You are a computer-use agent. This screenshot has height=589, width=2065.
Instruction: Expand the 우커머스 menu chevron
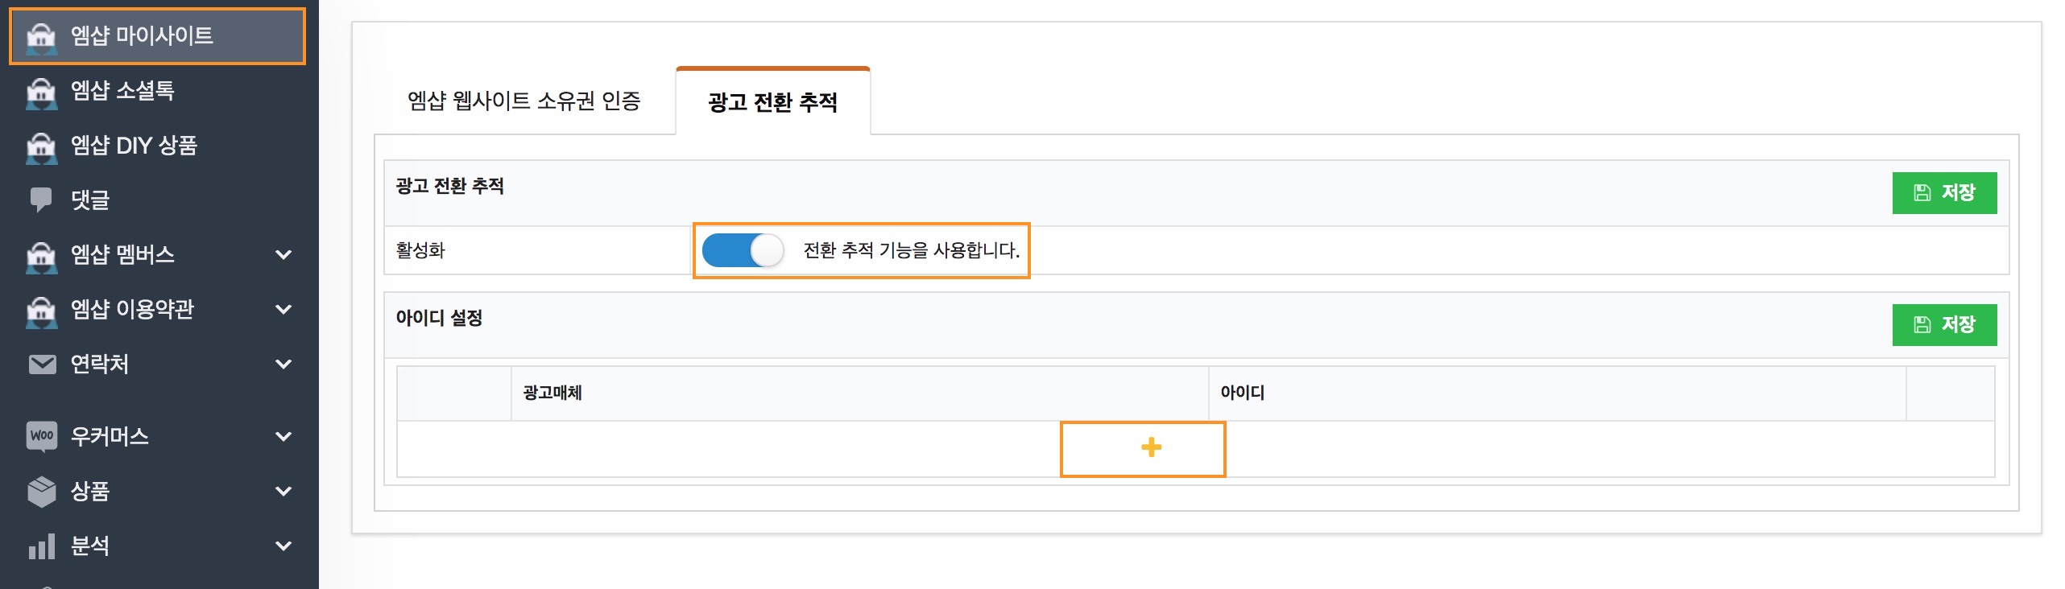point(283,437)
